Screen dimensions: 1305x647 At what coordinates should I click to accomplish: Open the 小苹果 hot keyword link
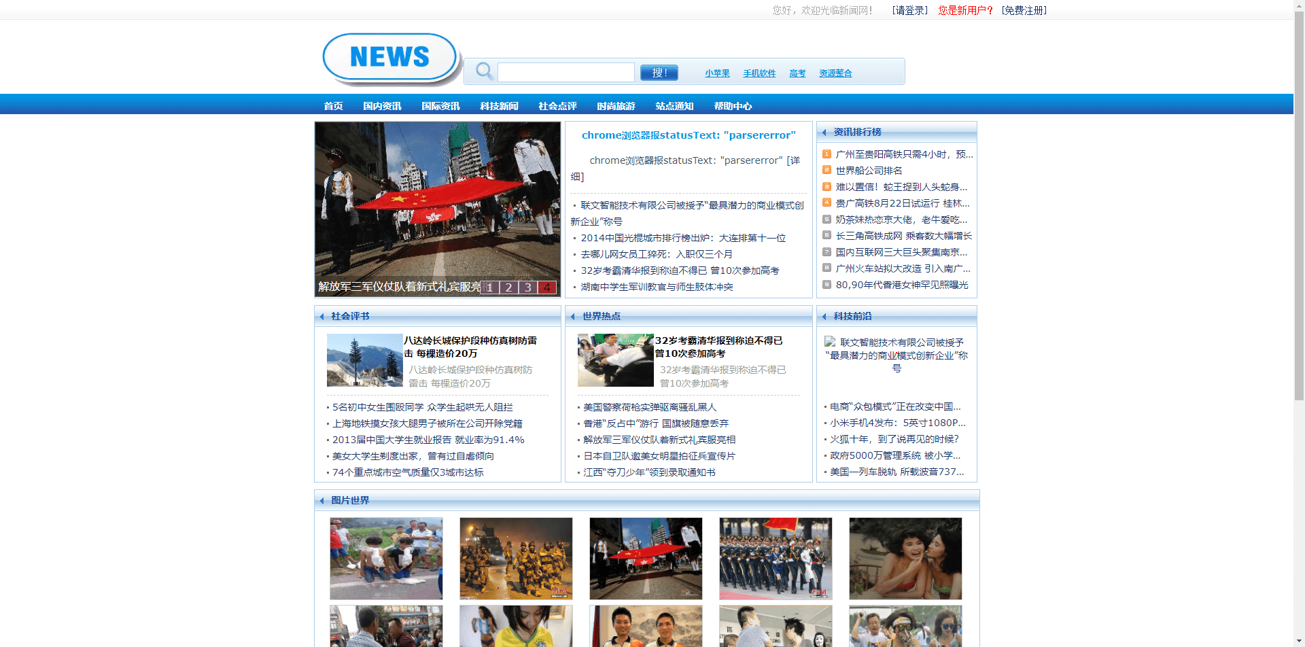point(717,73)
